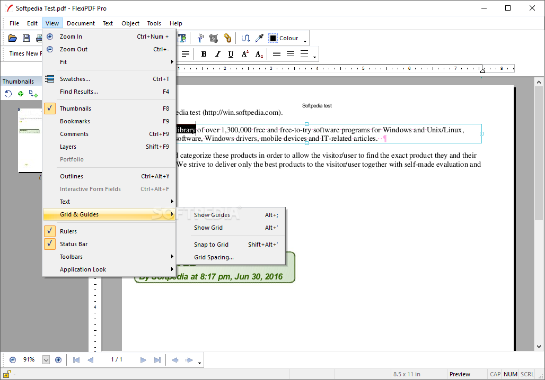Image resolution: width=545 pixels, height=380 pixels.
Task: Toggle Bookmarks panel in View menu
Action: (109, 121)
